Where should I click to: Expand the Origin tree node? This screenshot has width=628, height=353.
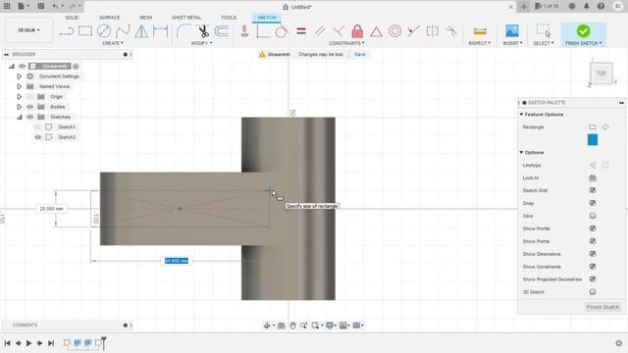click(x=19, y=97)
